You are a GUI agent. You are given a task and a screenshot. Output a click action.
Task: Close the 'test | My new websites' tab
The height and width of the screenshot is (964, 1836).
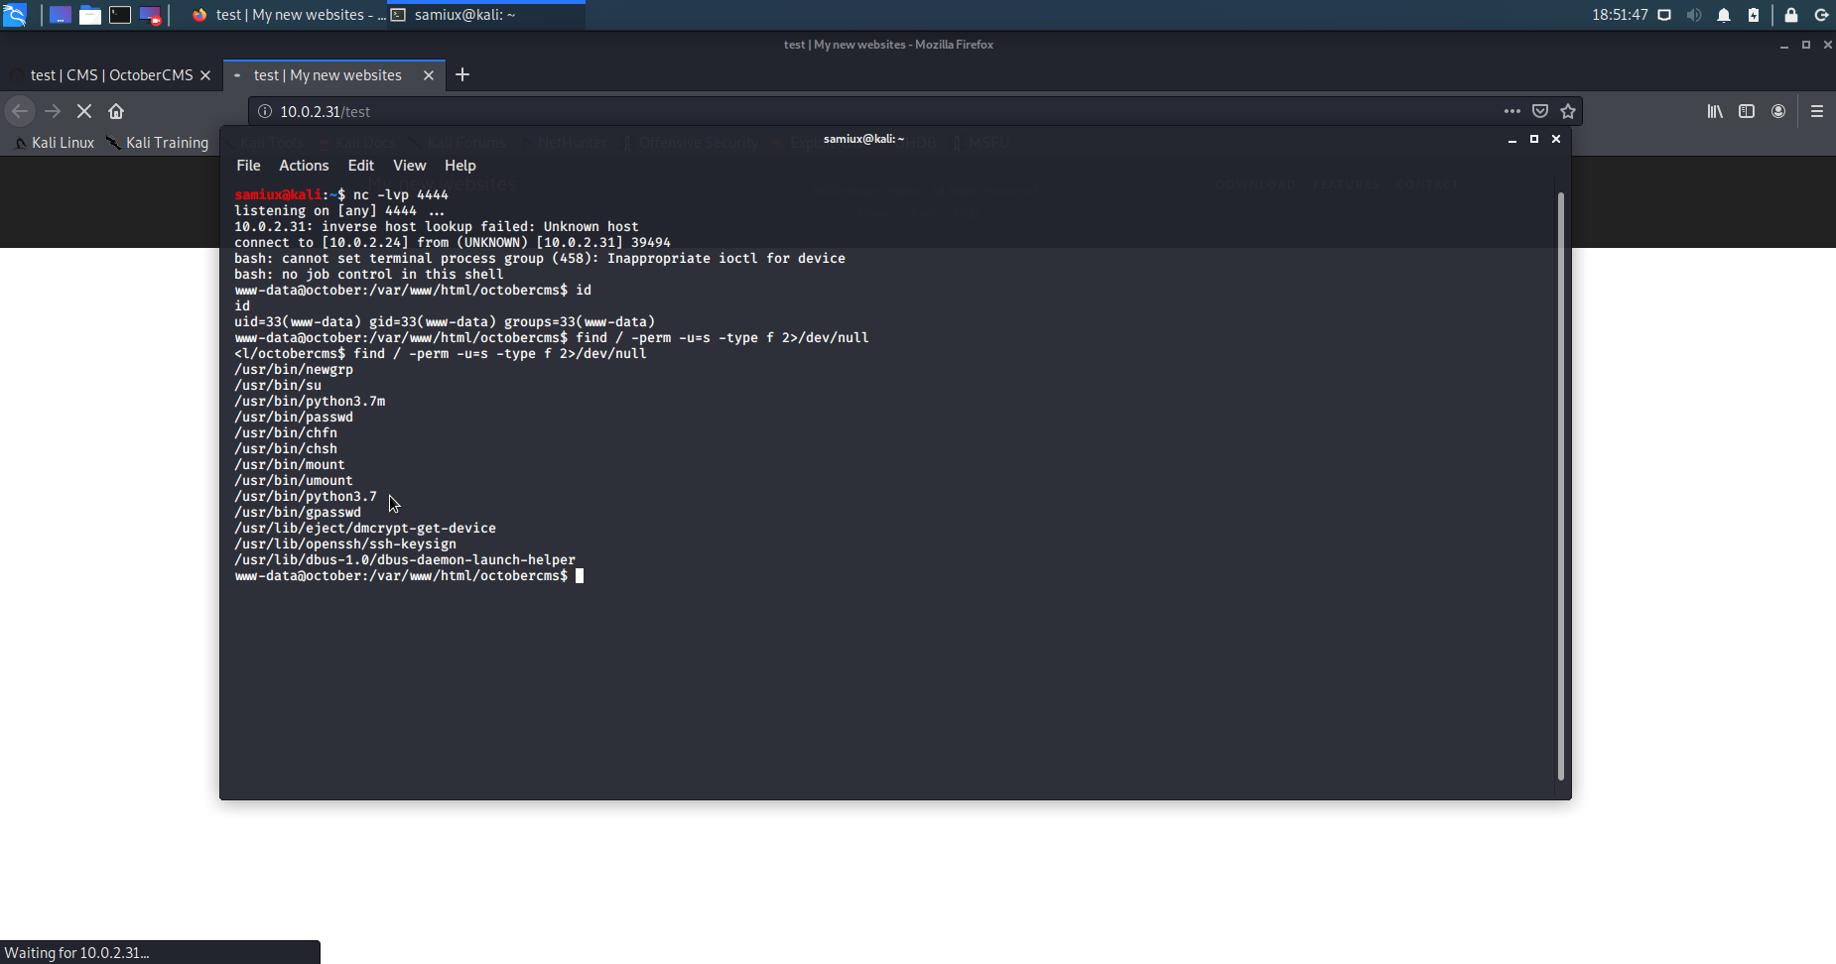(429, 75)
